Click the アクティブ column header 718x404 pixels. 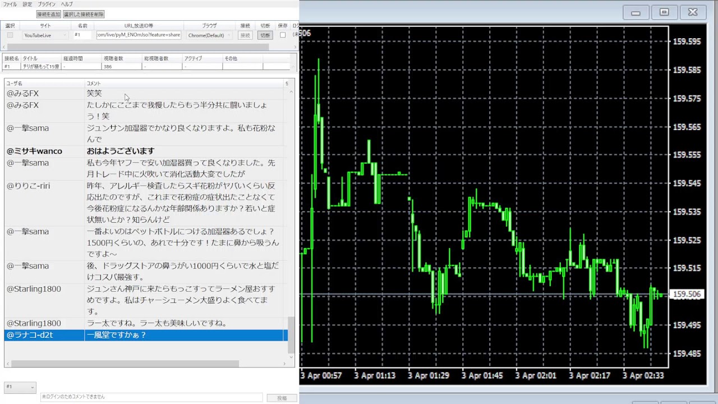[x=202, y=58]
